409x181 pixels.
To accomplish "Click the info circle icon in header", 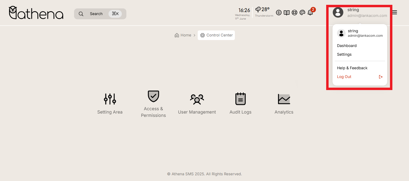I will 279,13.
